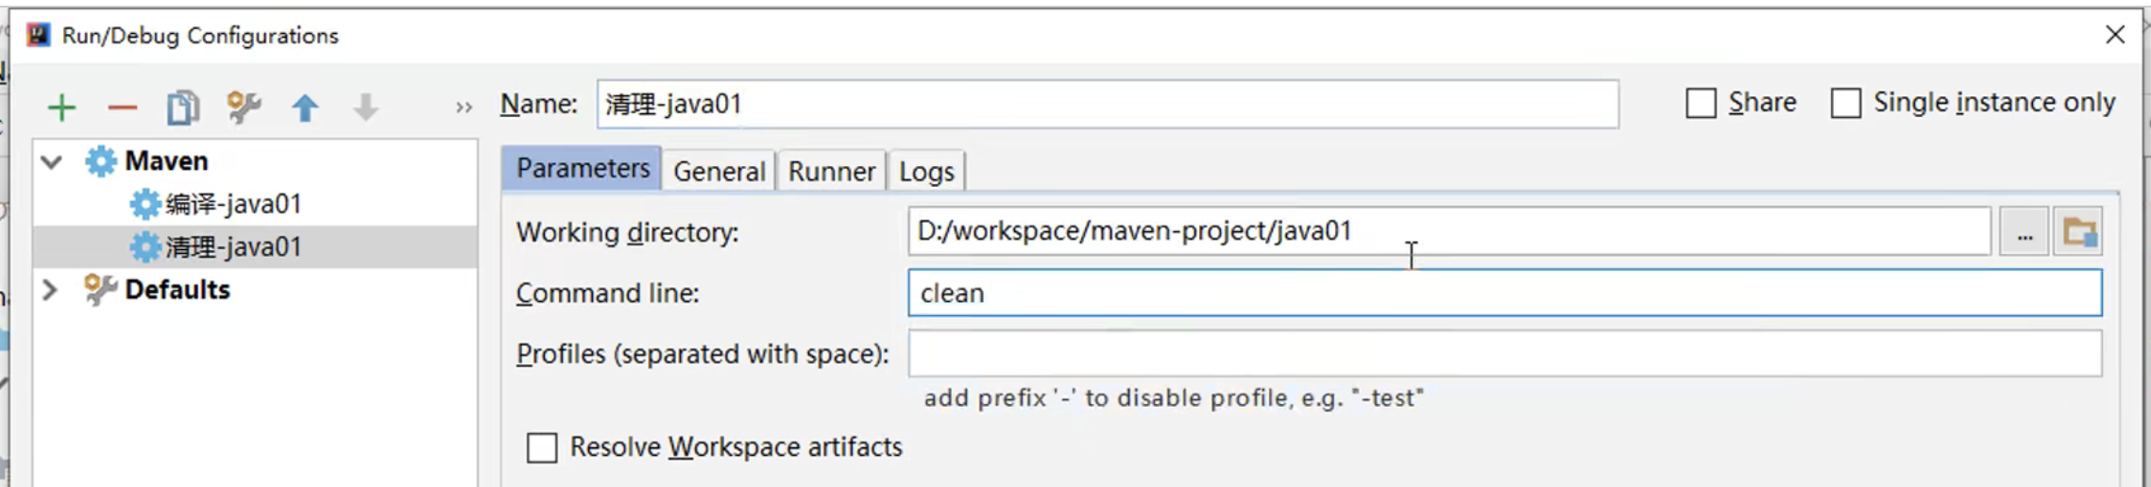Remove the selected configuration

pyautogui.click(x=123, y=108)
